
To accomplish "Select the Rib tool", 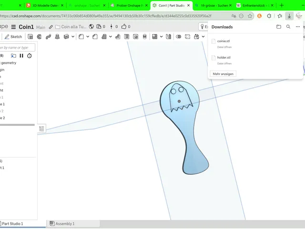I will coord(118,37).
